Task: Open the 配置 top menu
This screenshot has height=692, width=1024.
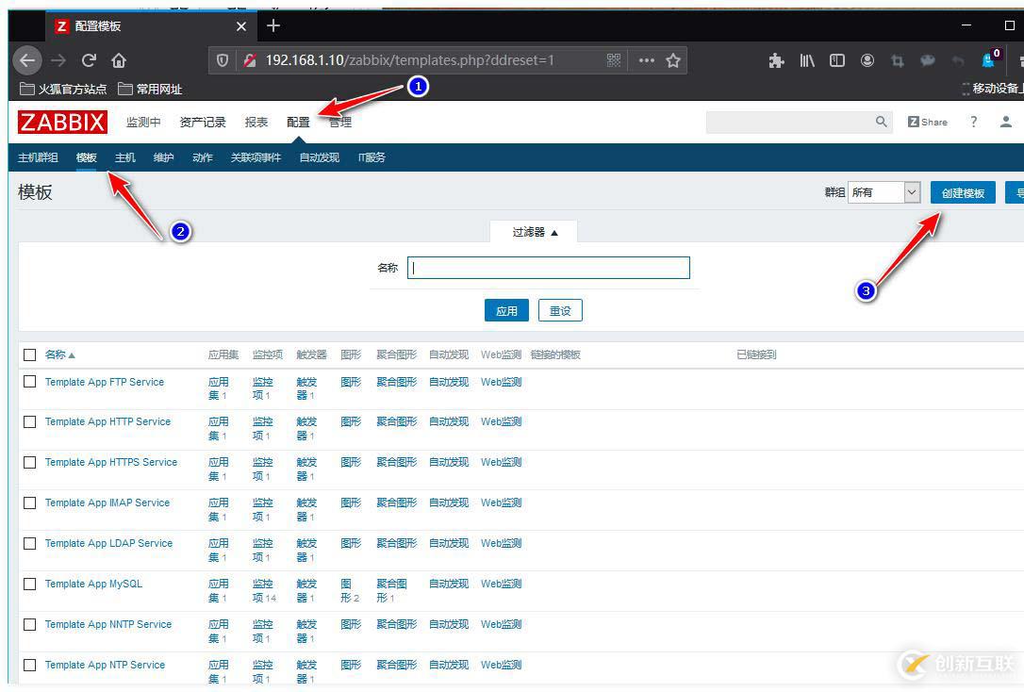Action: [298, 122]
